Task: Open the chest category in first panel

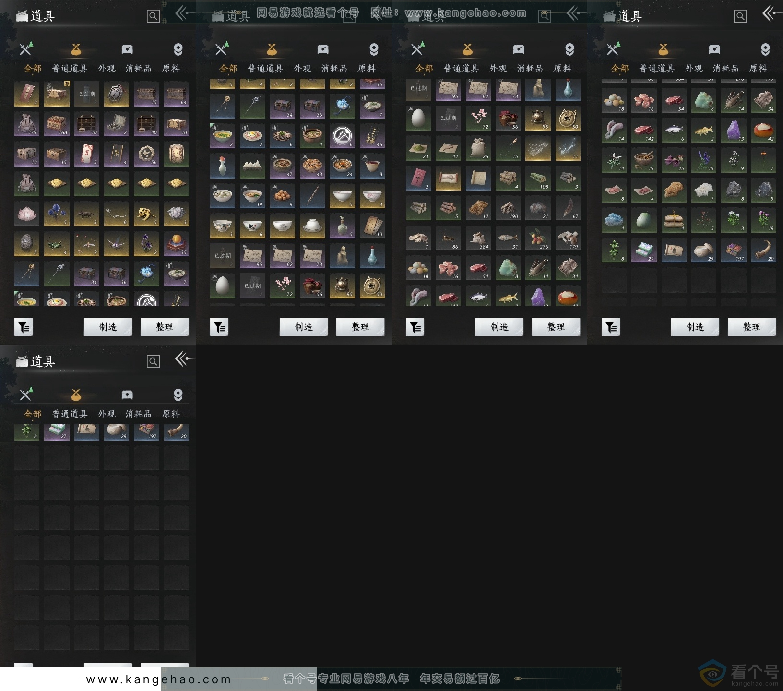Action: tap(127, 49)
